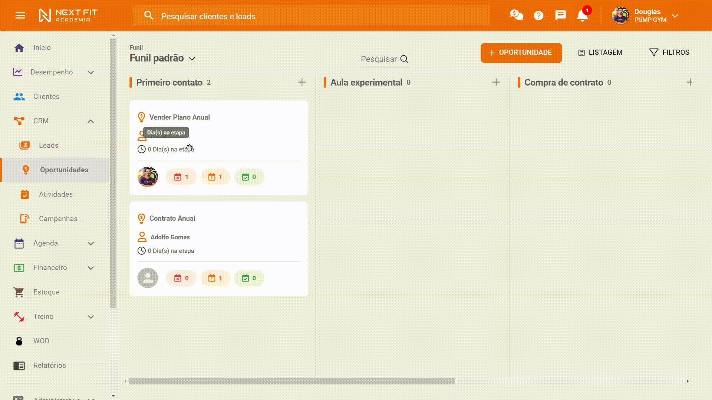This screenshot has height=400, width=712.
Task: Click the notifications bell icon
Action: coord(582,16)
